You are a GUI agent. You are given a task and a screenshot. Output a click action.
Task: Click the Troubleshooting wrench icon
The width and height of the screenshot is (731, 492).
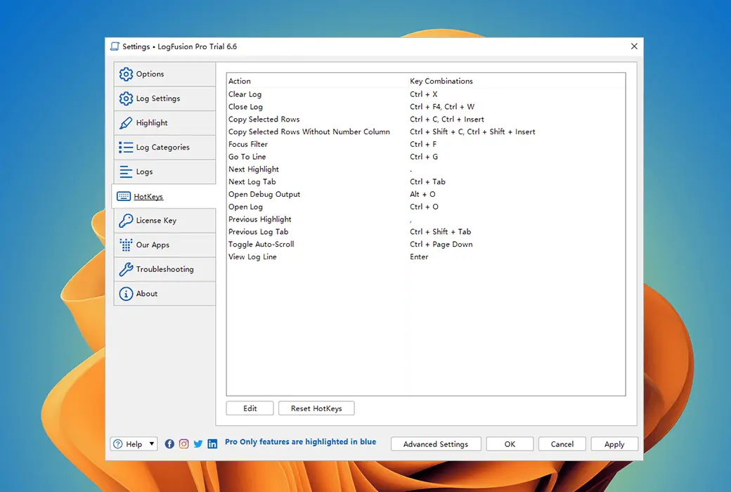pos(126,269)
